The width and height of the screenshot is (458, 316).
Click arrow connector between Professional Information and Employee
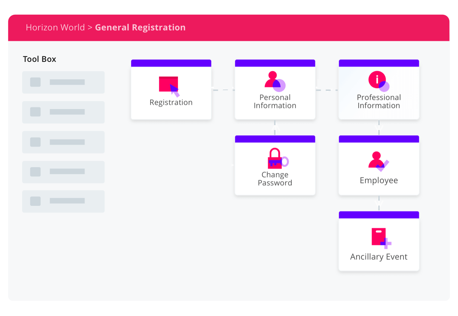[x=379, y=127]
